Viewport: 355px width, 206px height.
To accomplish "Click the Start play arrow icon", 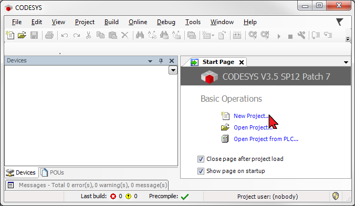I will coord(279,36).
